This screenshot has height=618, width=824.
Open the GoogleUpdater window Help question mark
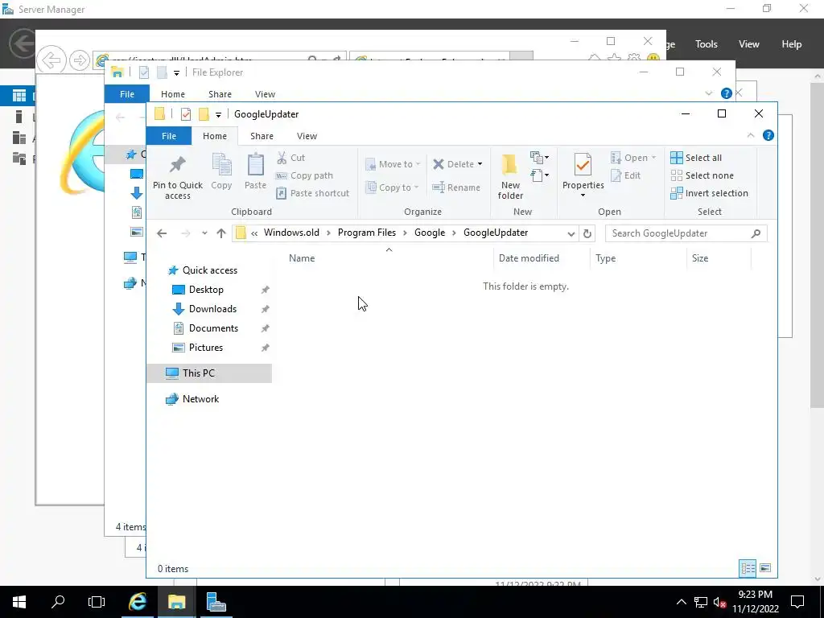coord(768,135)
